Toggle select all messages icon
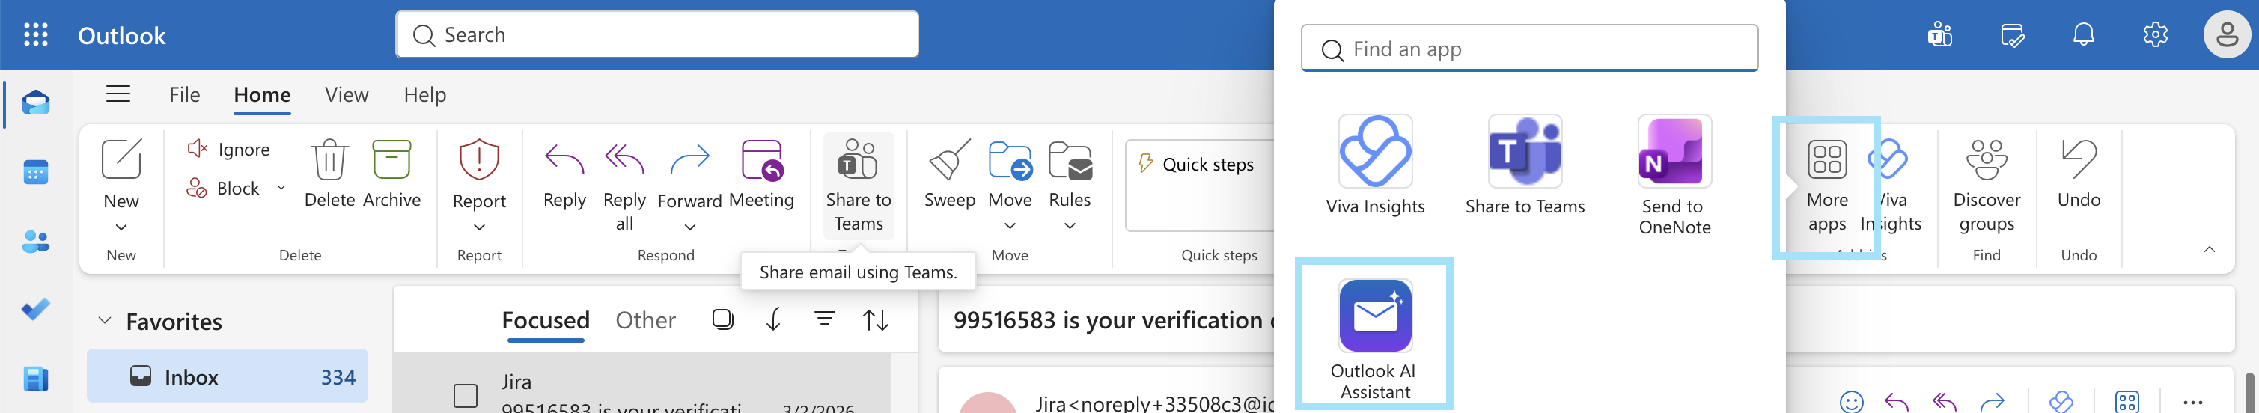 [722, 319]
